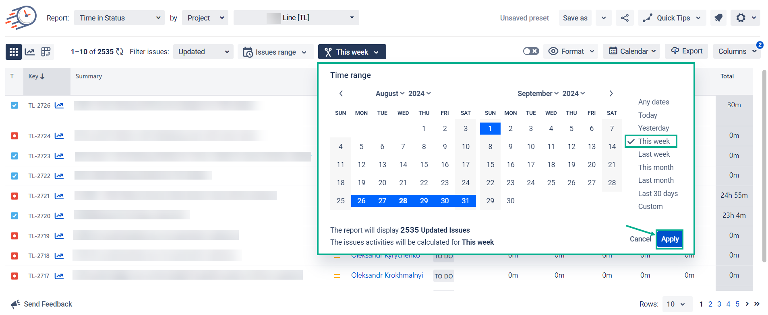The image size is (768, 315).
Task: Toggle the switch left of Format
Action: pos(531,51)
